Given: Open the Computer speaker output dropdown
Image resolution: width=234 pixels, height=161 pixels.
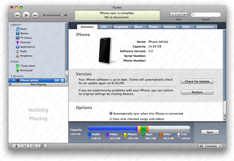Looking at the screenshot, I should tap(210, 146).
